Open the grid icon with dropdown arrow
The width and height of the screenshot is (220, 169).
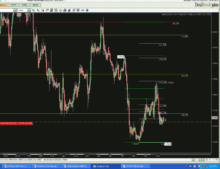pyautogui.click(x=43, y=10)
